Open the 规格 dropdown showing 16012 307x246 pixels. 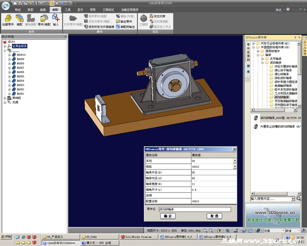point(235,166)
